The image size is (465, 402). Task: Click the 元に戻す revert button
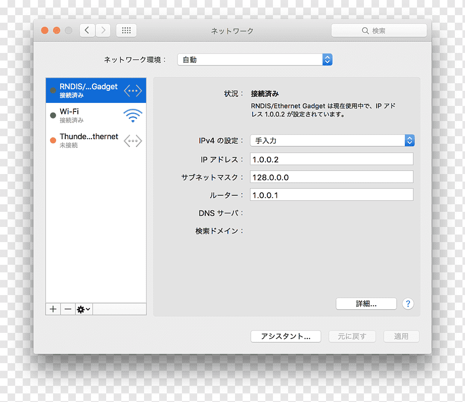pos(352,336)
